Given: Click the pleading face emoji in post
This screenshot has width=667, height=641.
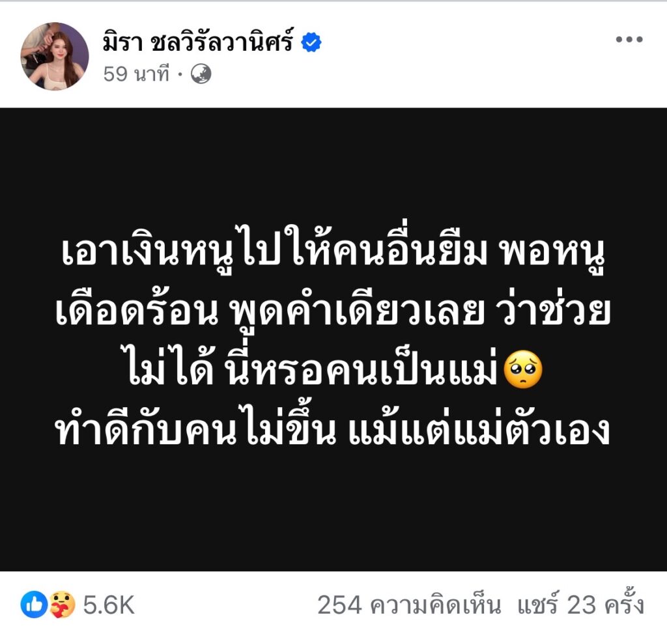Looking at the screenshot, I should click(523, 369).
